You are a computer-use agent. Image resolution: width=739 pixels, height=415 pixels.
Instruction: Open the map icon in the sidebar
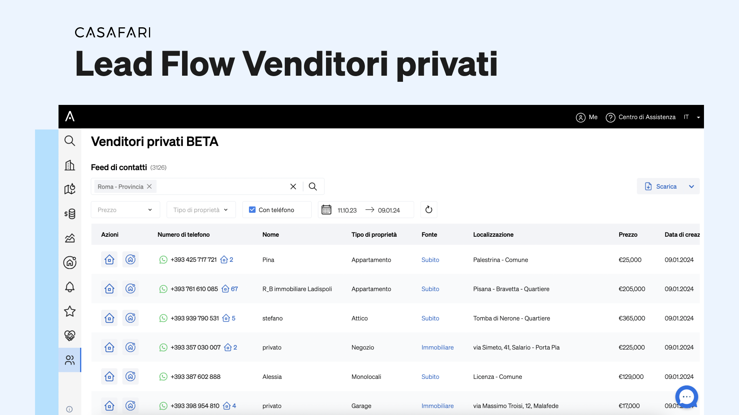70,189
